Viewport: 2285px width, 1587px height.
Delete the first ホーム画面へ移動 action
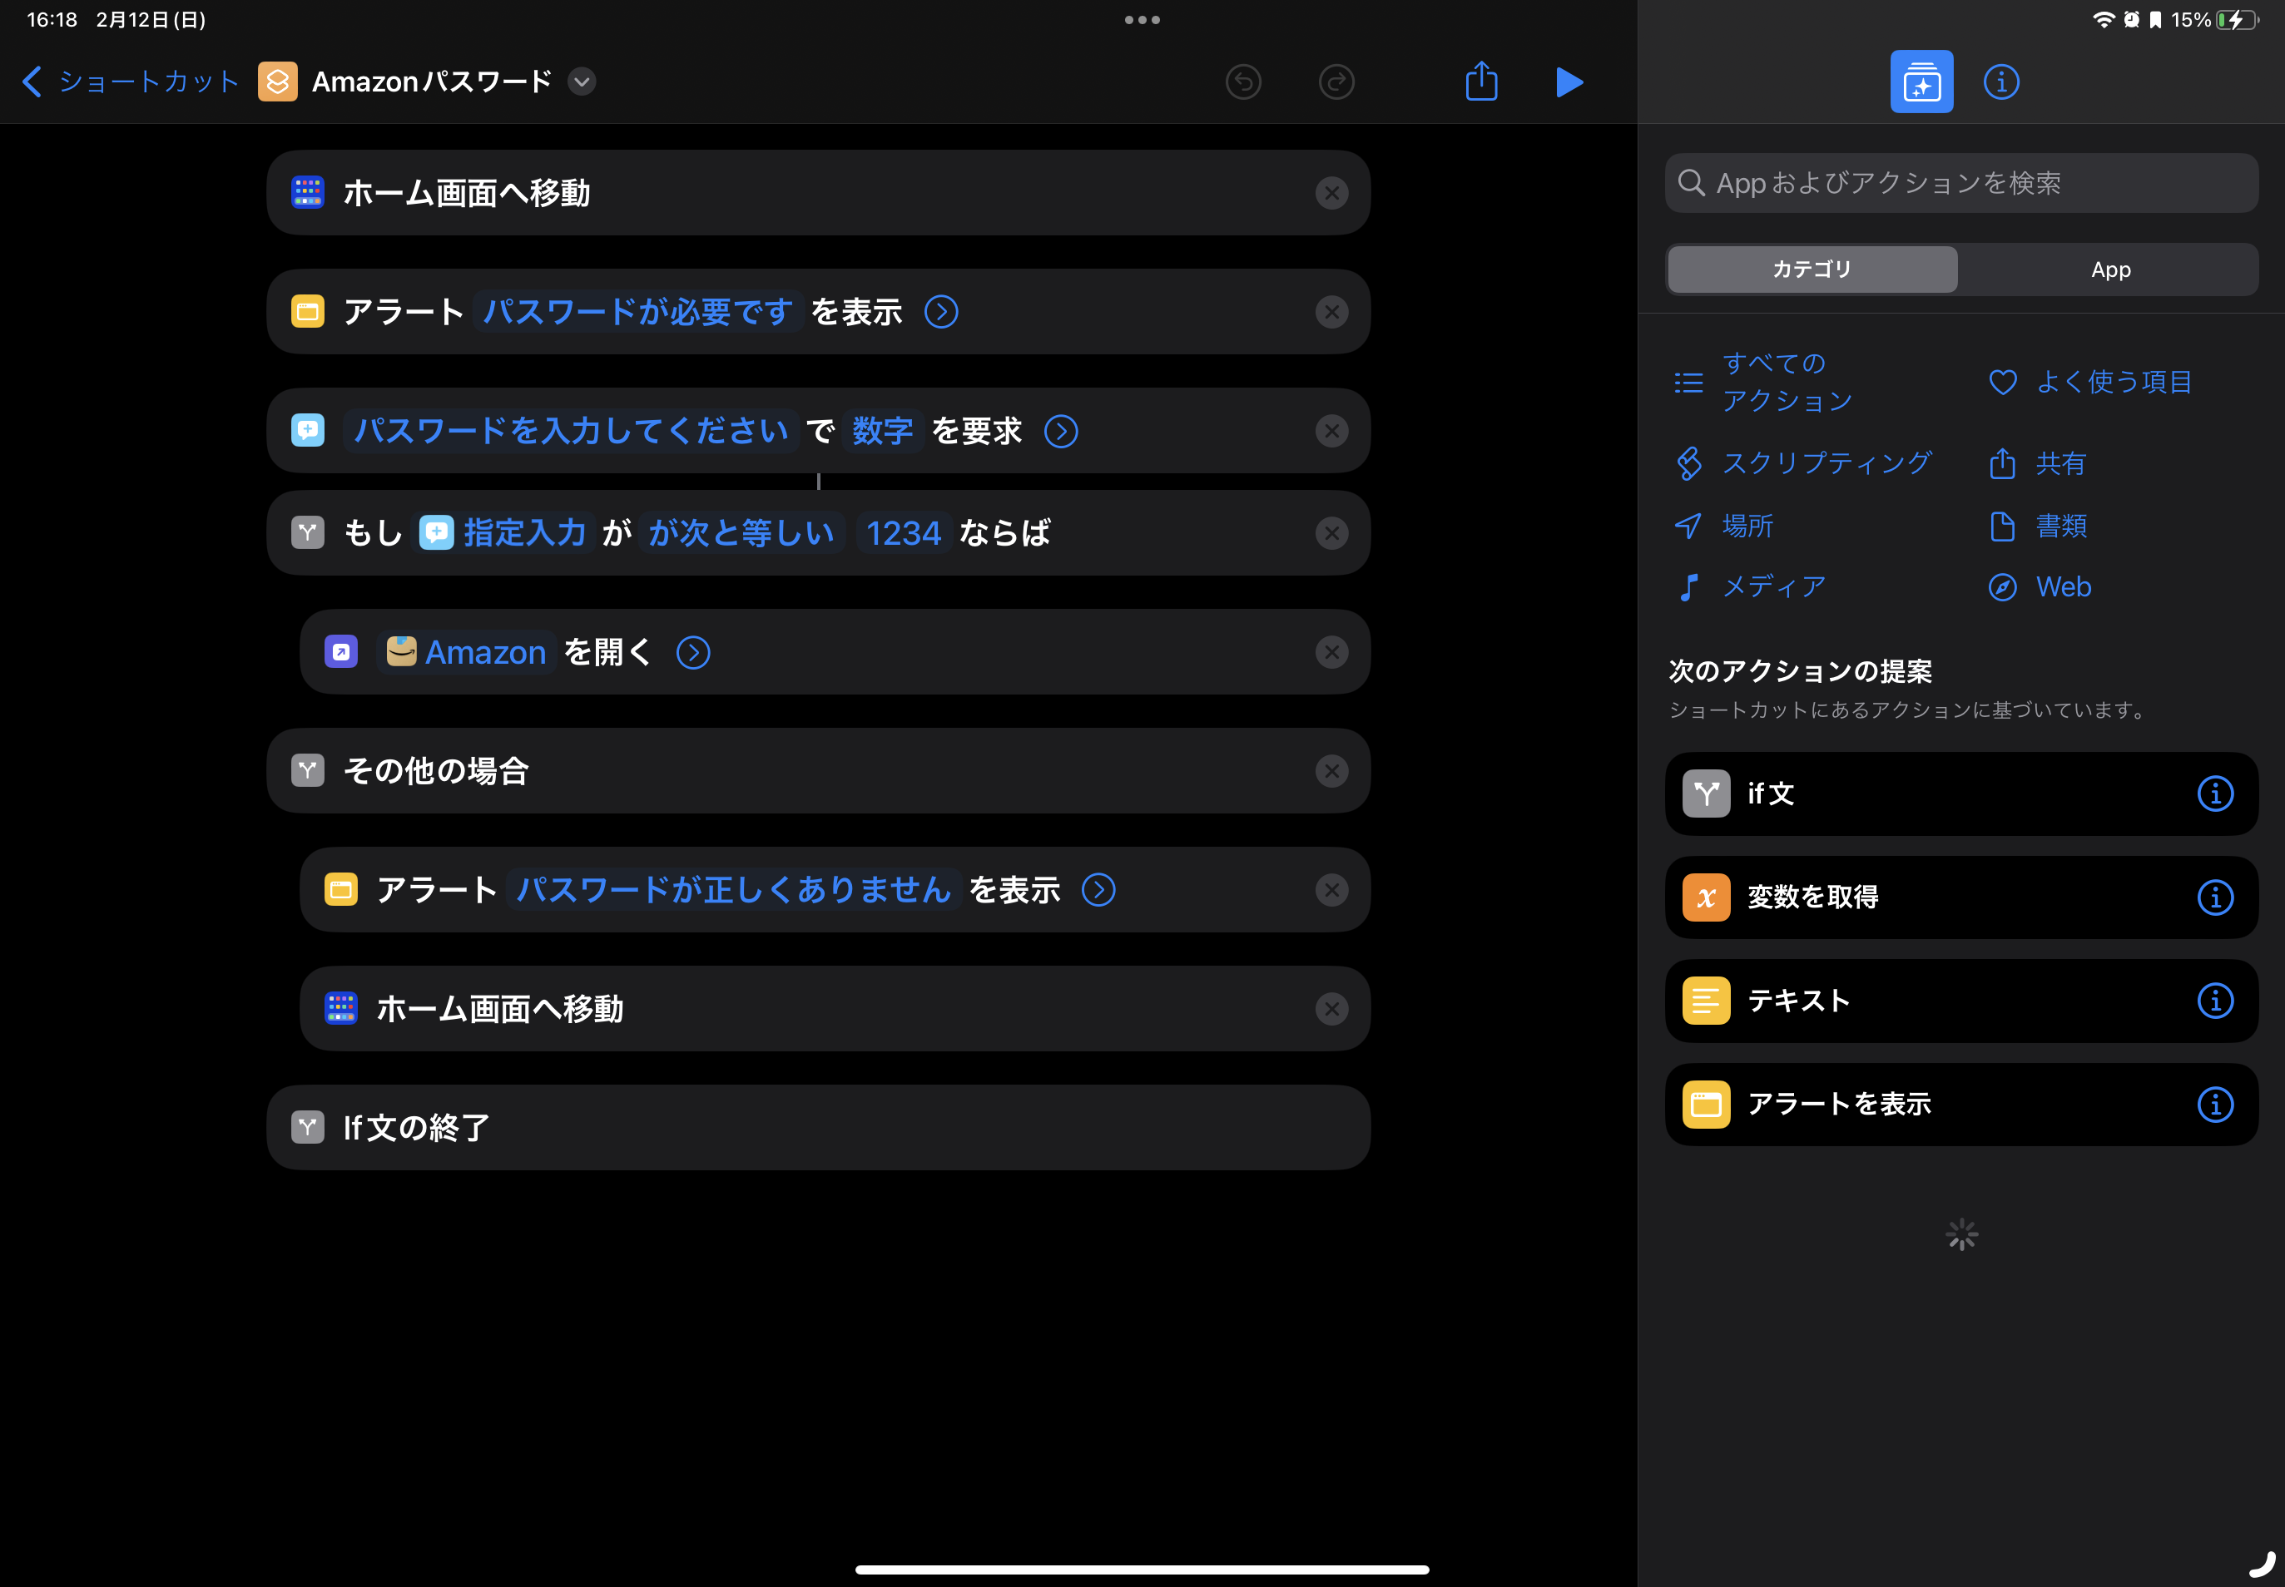coord(1331,193)
